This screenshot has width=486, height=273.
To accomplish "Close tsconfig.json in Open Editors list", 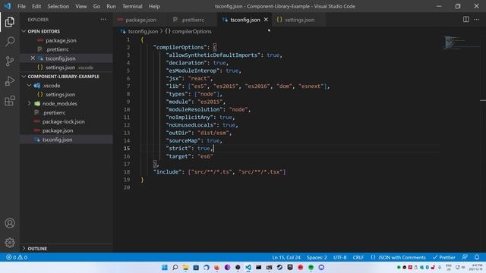I will (x=33, y=58).
